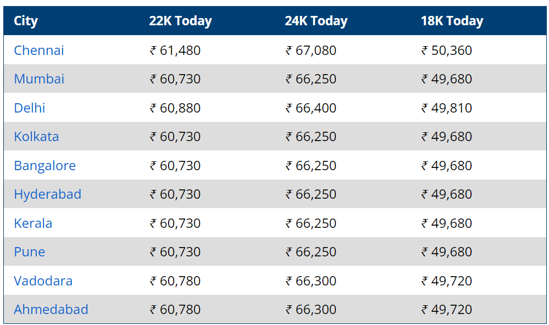Image resolution: width=549 pixels, height=325 pixels.
Task: Select Chennai 24K price ₹ 67,080
Action: coord(311,51)
